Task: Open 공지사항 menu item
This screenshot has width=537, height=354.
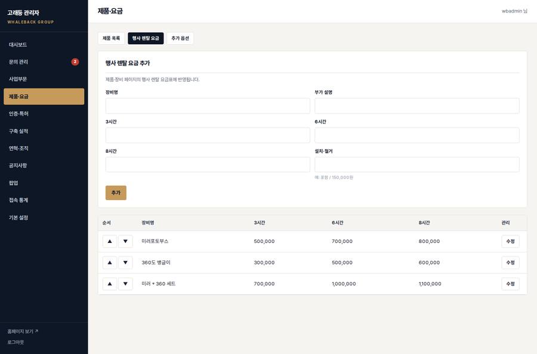Action: [x=44, y=165]
